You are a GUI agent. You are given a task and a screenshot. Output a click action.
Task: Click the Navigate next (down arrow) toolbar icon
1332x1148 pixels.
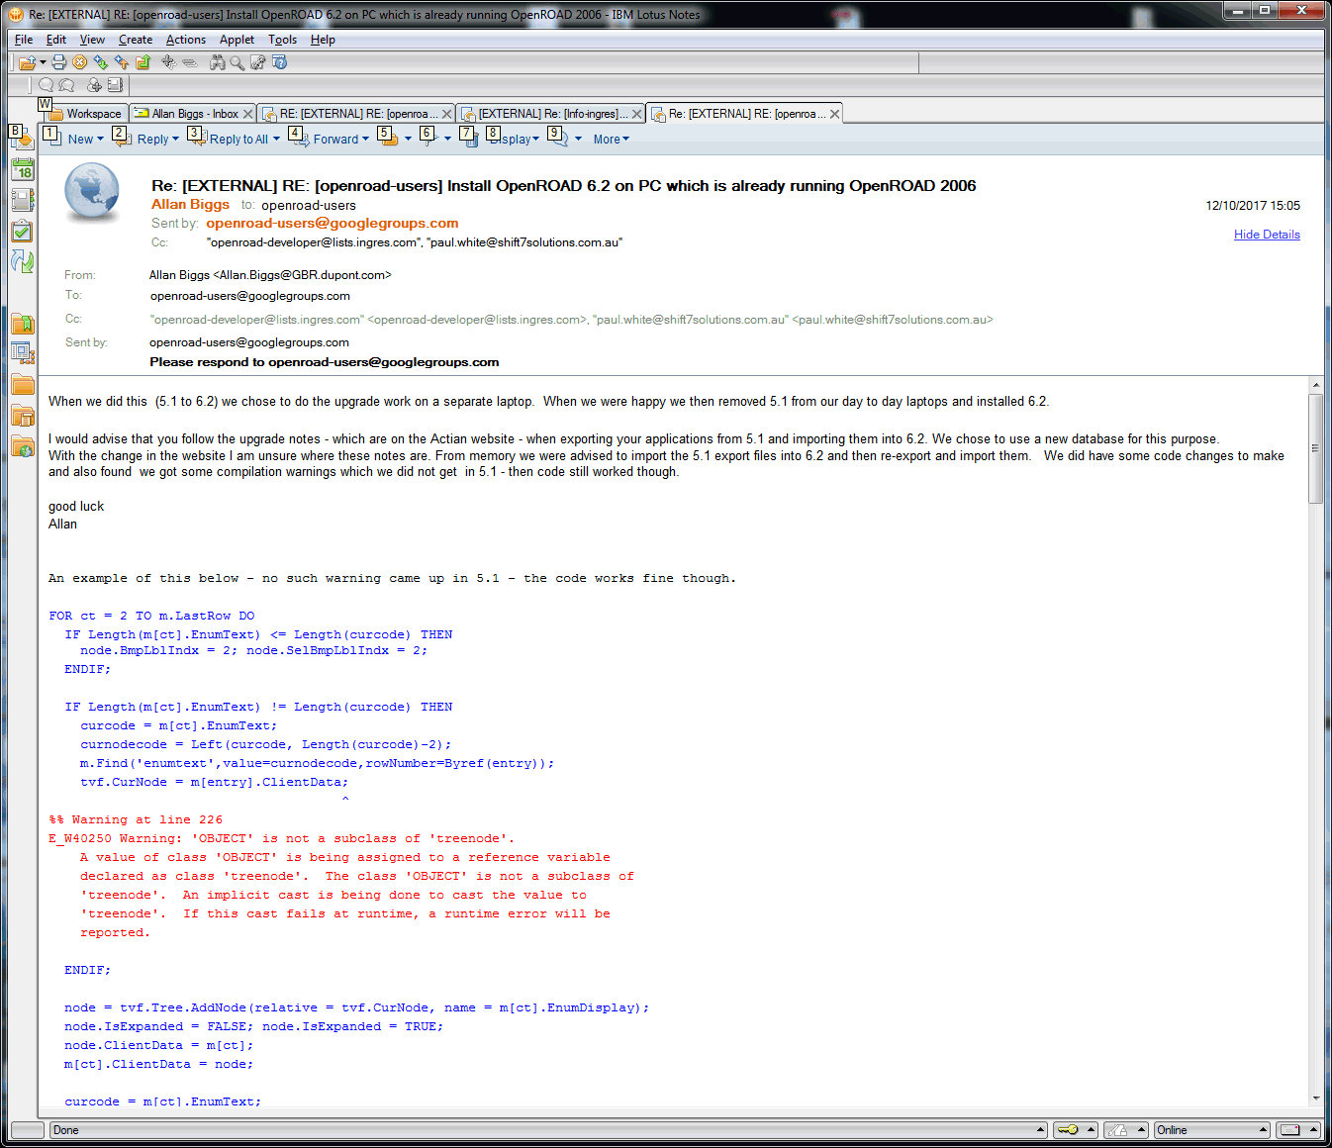100,62
